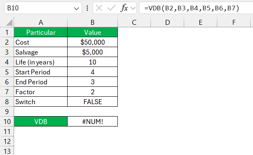
Task: Select column D header
Action: (168, 22)
